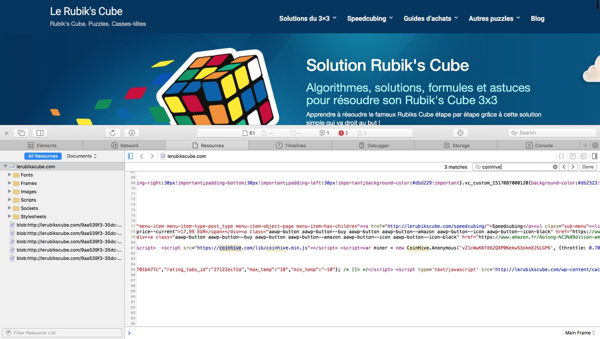The height and width of the screenshot is (339, 600).
Task: Open the find field magnifier options
Action: (478, 167)
